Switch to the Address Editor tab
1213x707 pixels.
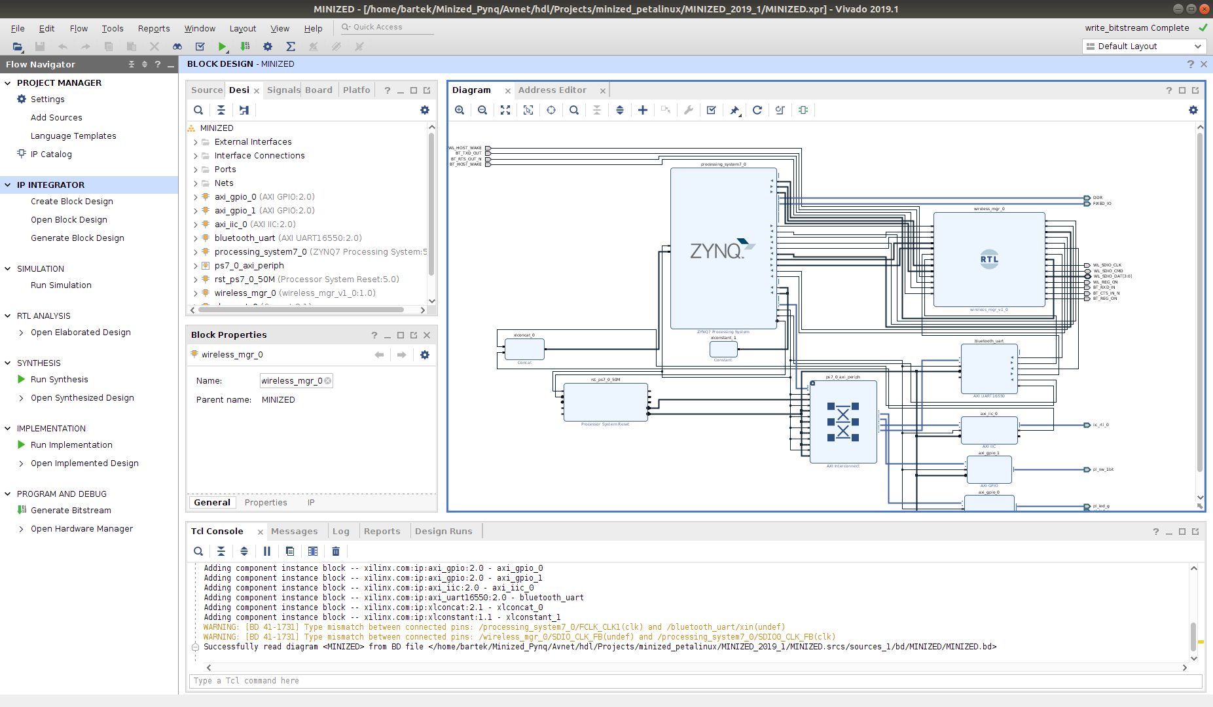pos(552,90)
